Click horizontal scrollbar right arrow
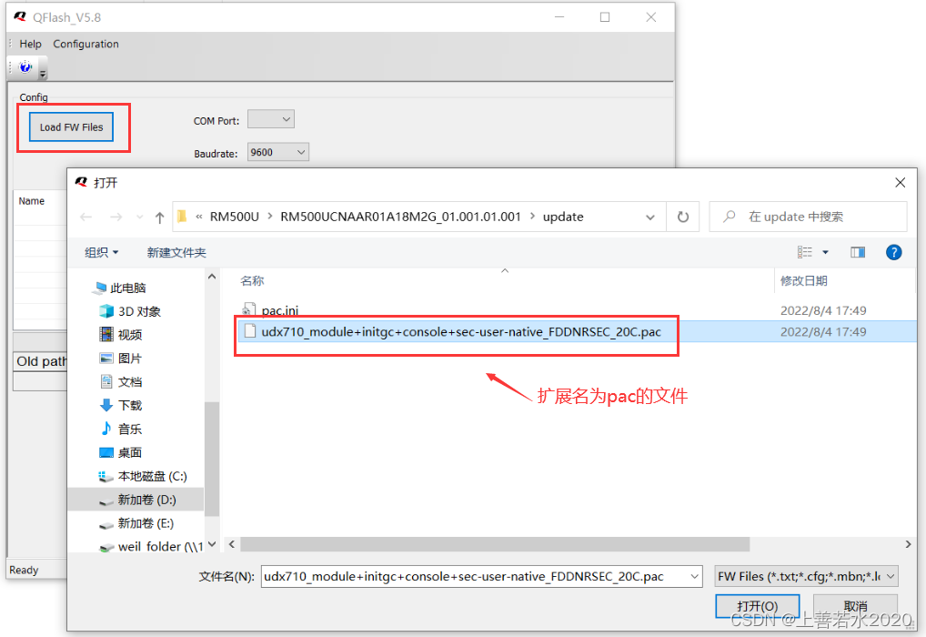 908,544
